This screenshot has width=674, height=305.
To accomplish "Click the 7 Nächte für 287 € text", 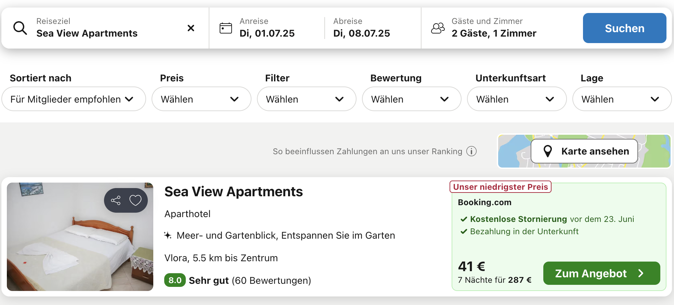I will click(x=495, y=280).
